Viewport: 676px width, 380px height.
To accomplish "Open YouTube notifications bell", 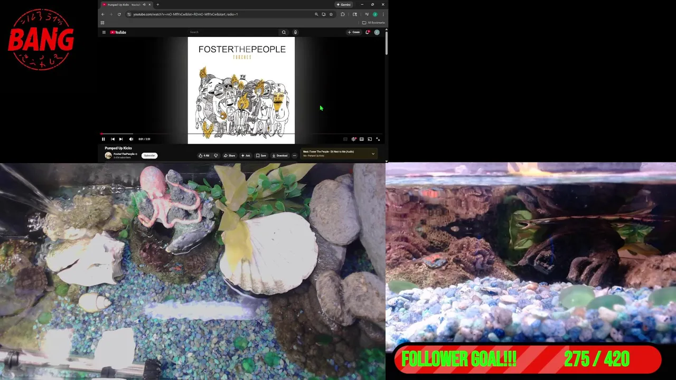I will point(368,32).
